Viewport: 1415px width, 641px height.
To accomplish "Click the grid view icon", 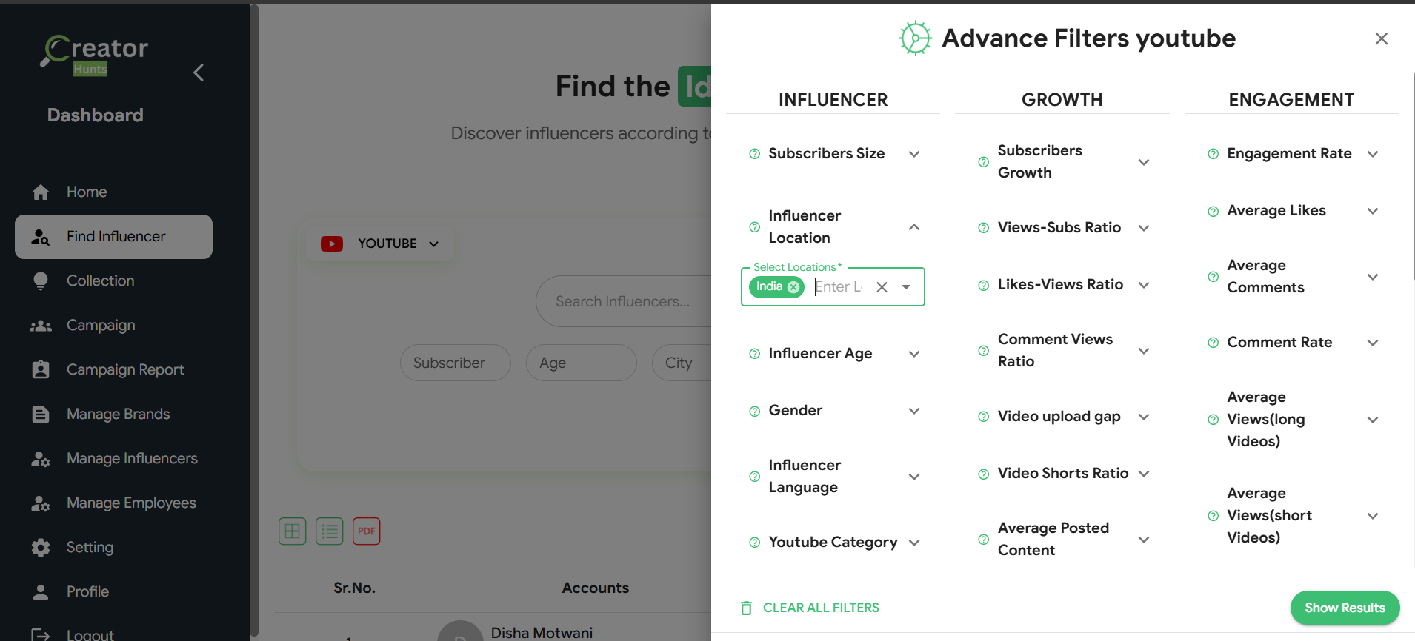I will click(292, 531).
